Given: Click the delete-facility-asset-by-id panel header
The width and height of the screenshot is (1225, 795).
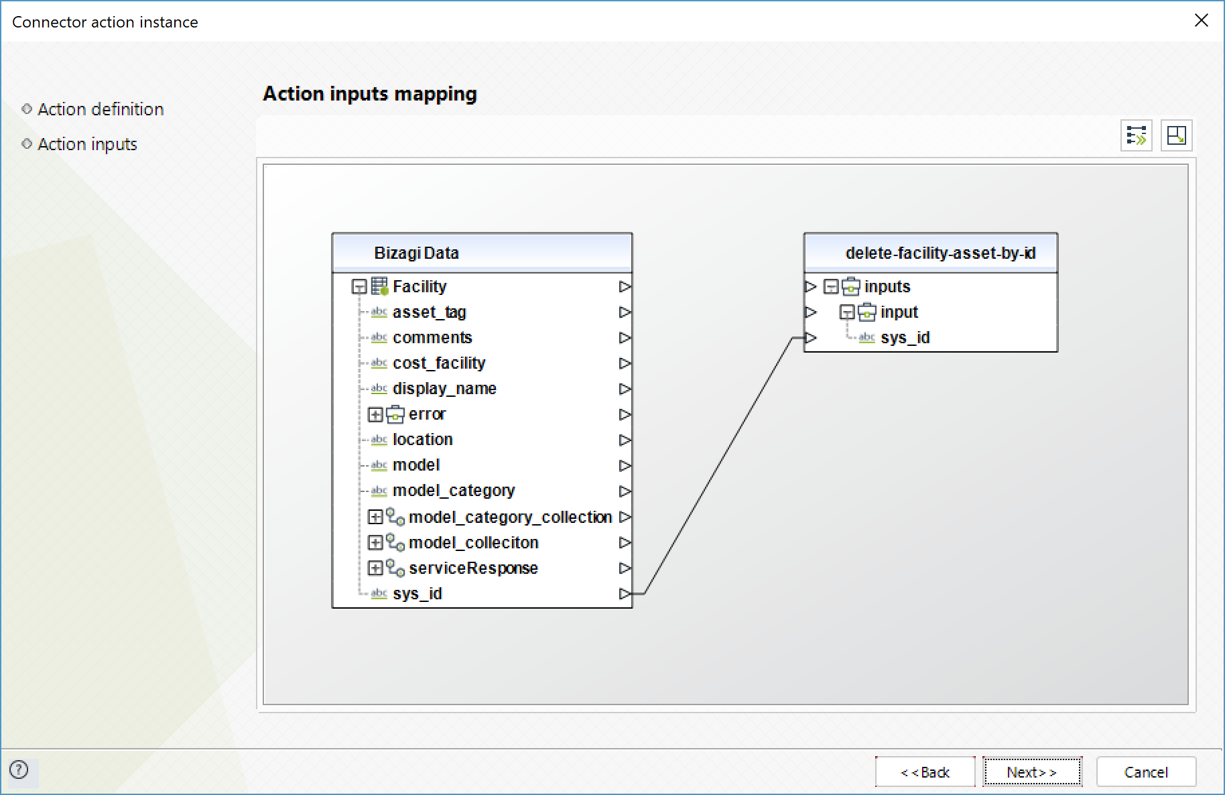Looking at the screenshot, I should [x=931, y=253].
